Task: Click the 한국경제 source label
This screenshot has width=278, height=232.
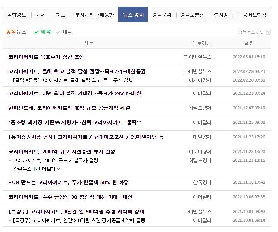Action: click(202, 182)
